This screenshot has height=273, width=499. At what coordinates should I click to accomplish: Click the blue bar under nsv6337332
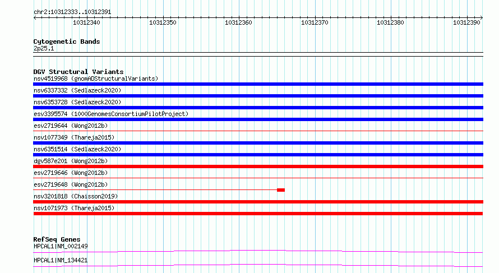click(x=258, y=96)
